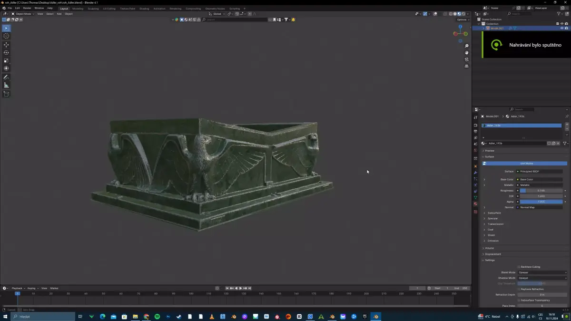Toggle Use Nodes button
The width and height of the screenshot is (571, 321).
pos(524,163)
